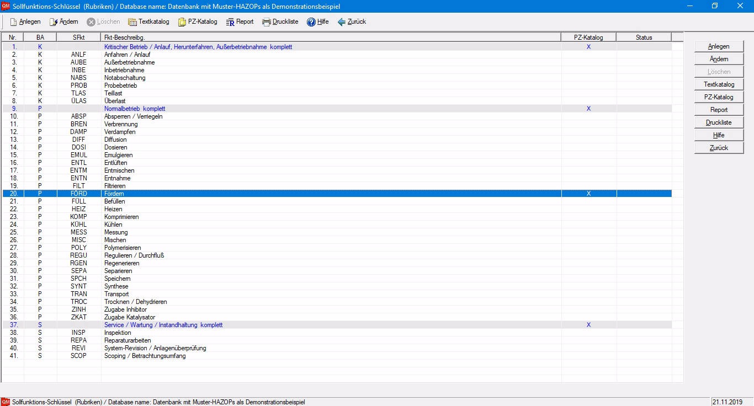Click the Löschen toolbar icon
The width and height of the screenshot is (754, 406).
(x=91, y=22)
